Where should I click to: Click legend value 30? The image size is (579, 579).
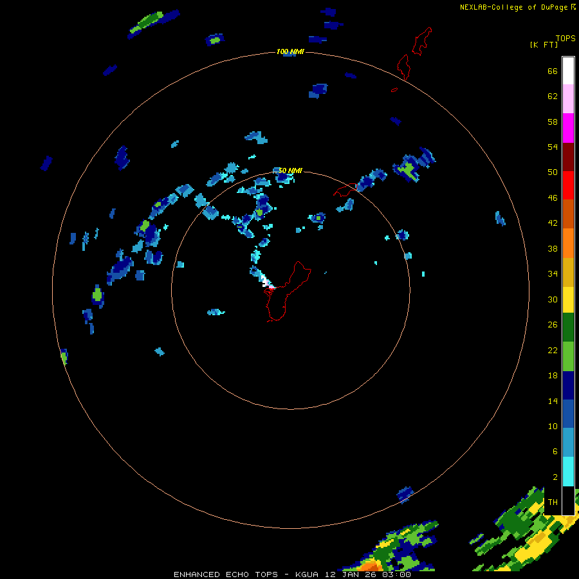[553, 299]
